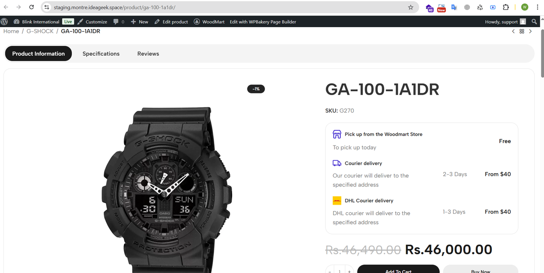Open the Blink International site menu
This screenshot has width=544, height=273.
click(37, 22)
